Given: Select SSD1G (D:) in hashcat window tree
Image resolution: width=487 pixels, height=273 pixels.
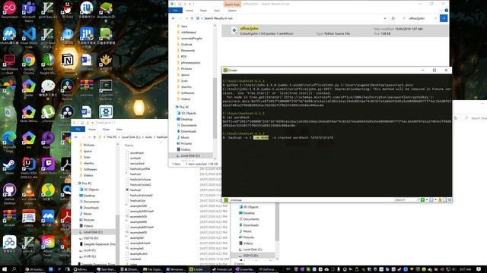Looking at the screenshot, I should 91,238.
